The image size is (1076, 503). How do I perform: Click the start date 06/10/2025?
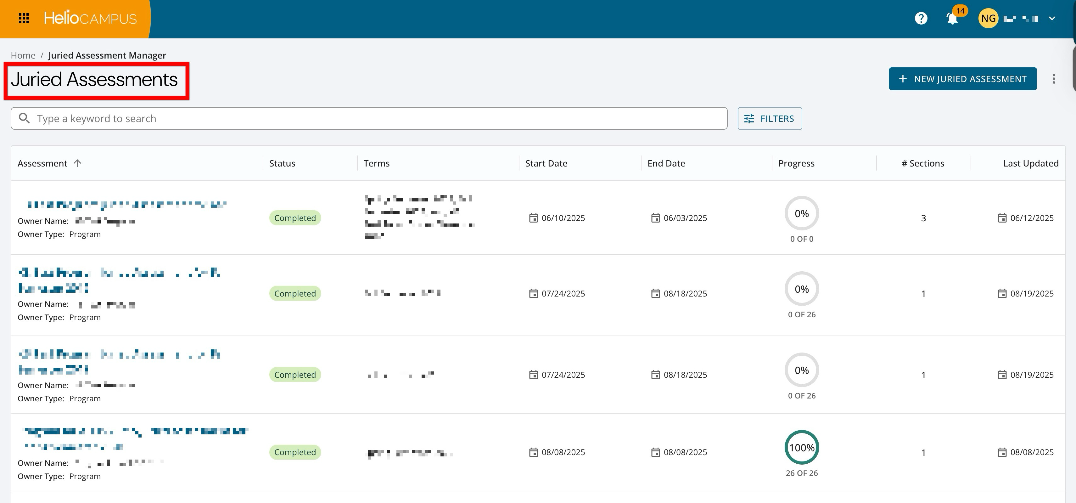pyautogui.click(x=563, y=218)
